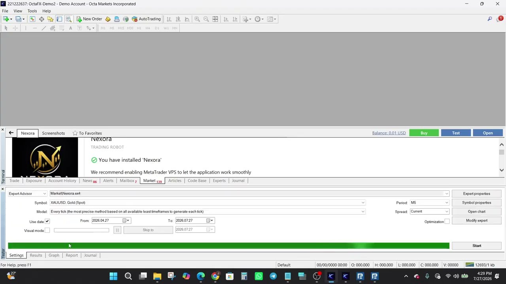Open the Windows Start menu
506x284 pixels.
[x=113, y=276]
